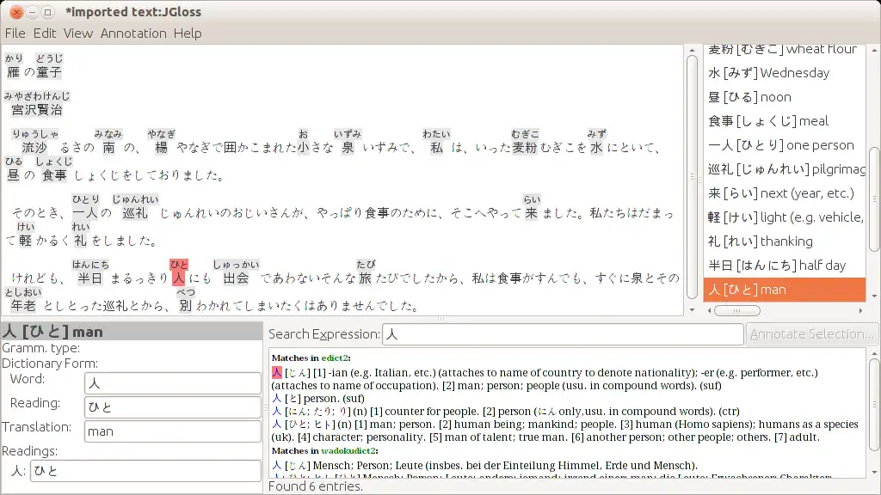Select annotation 麦粉 [むぎこ] wheat flour
The image size is (881, 495).
(785, 51)
